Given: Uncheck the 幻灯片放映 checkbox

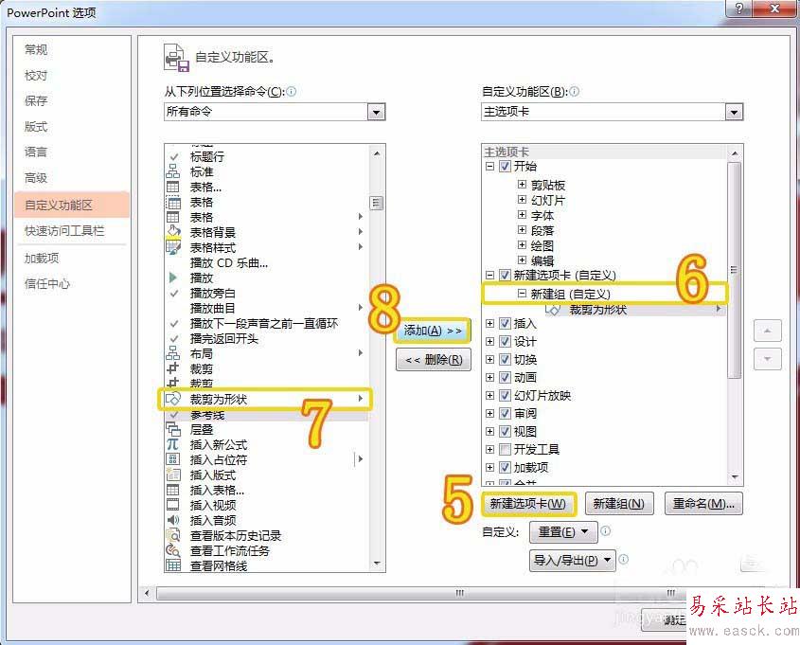Looking at the screenshot, I should coord(505,396).
